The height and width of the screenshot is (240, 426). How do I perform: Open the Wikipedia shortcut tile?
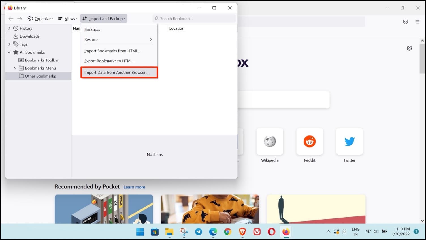click(270, 142)
